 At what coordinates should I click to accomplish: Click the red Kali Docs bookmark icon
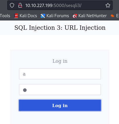point(16,16)
